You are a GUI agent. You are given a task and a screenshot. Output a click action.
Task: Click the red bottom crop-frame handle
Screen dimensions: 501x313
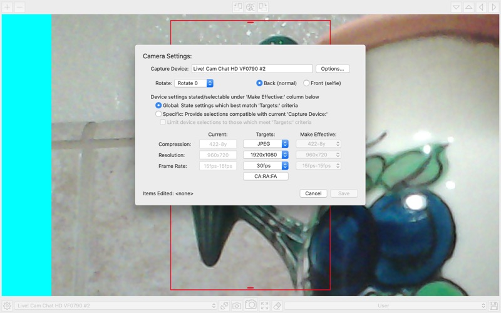pyautogui.click(x=250, y=288)
